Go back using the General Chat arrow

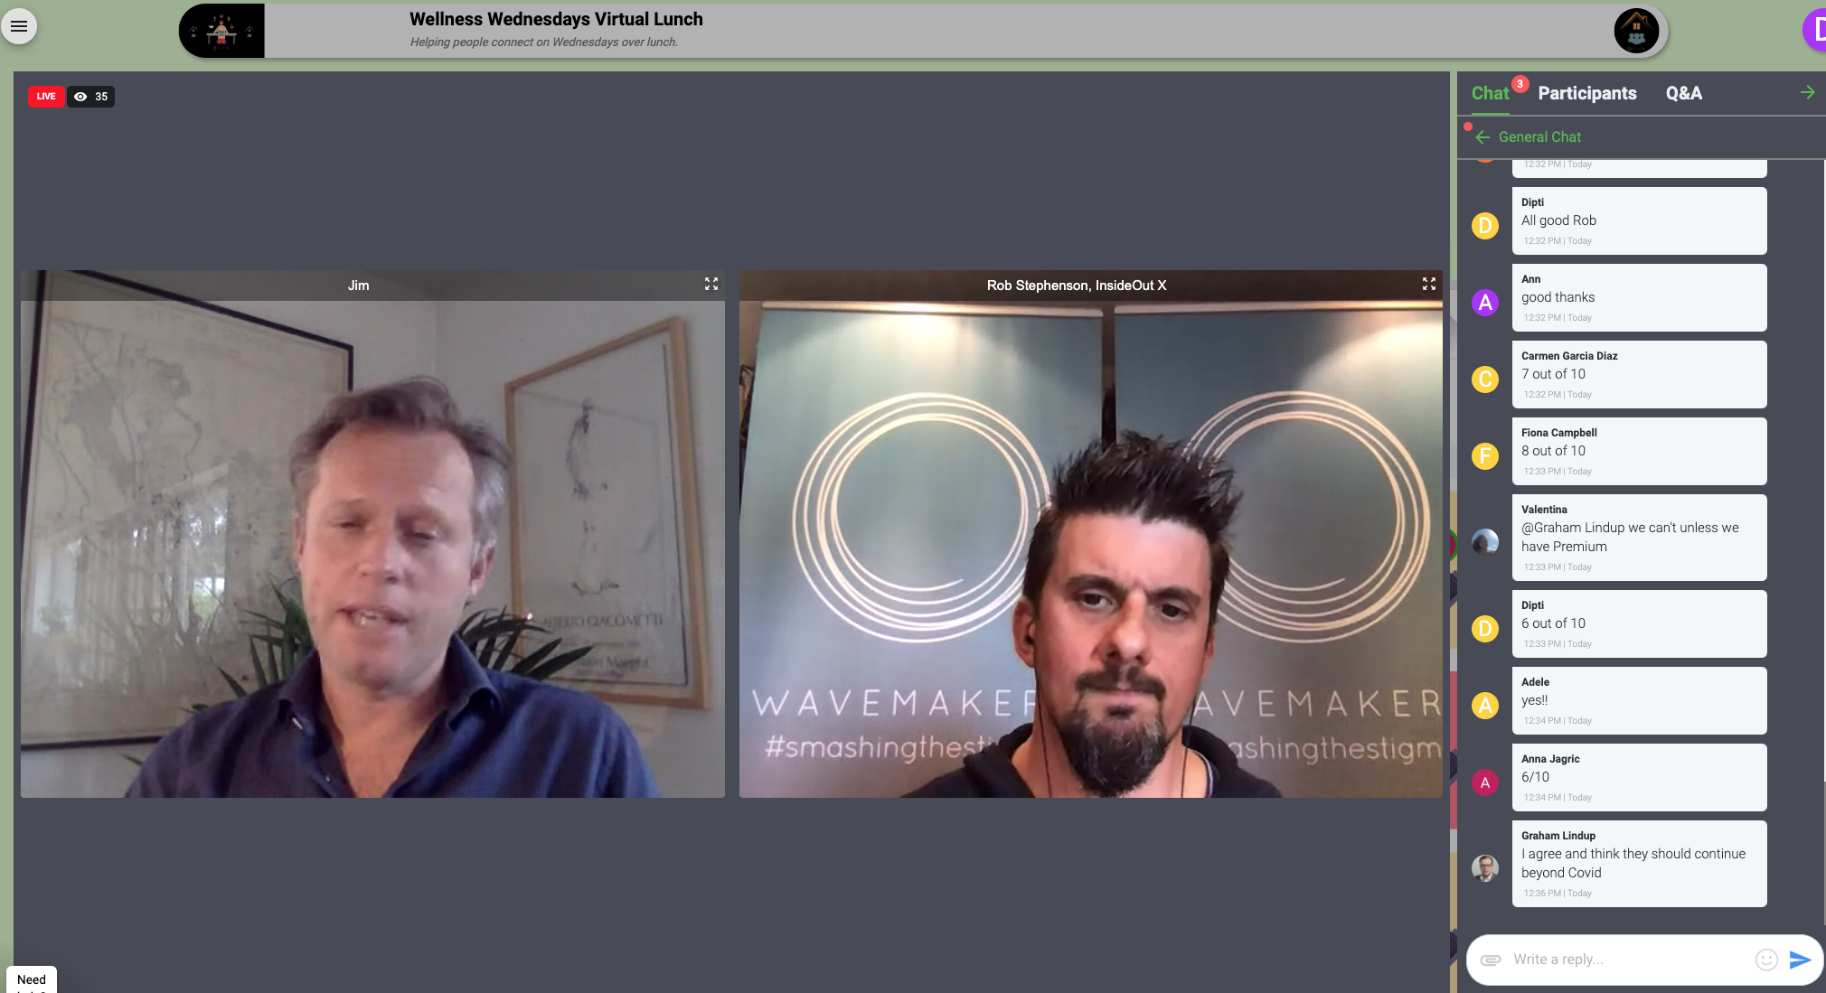pos(1482,137)
